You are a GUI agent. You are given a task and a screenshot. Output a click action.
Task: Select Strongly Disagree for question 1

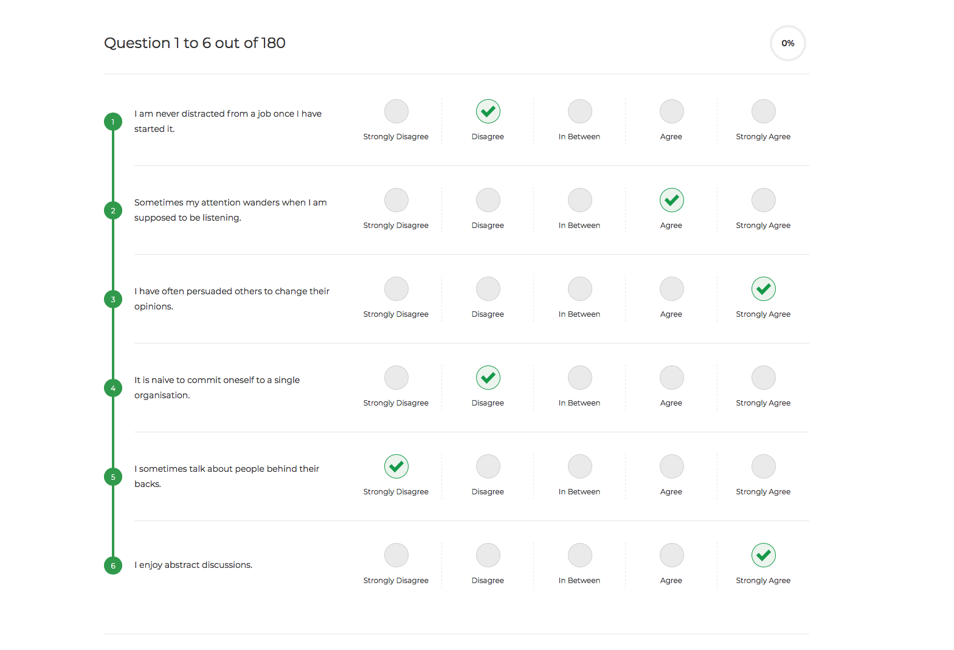[396, 112]
